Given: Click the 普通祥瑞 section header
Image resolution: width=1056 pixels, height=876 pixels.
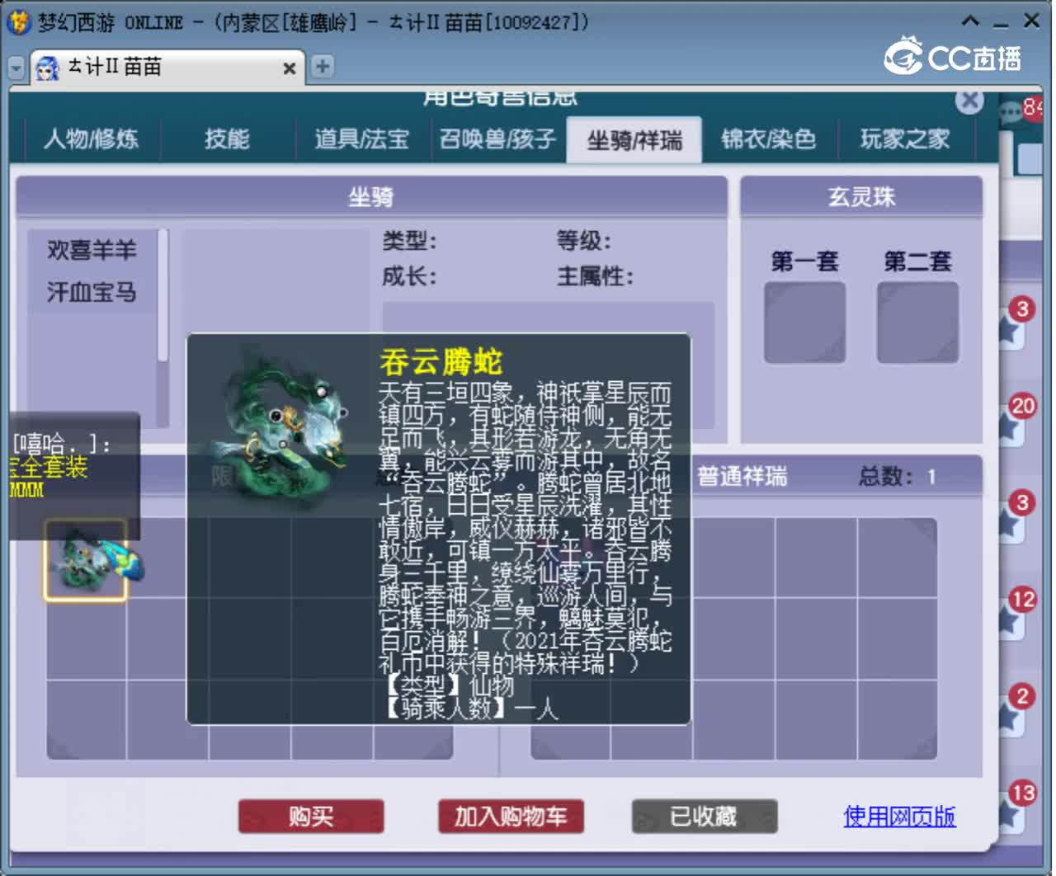Looking at the screenshot, I should coord(742,477).
